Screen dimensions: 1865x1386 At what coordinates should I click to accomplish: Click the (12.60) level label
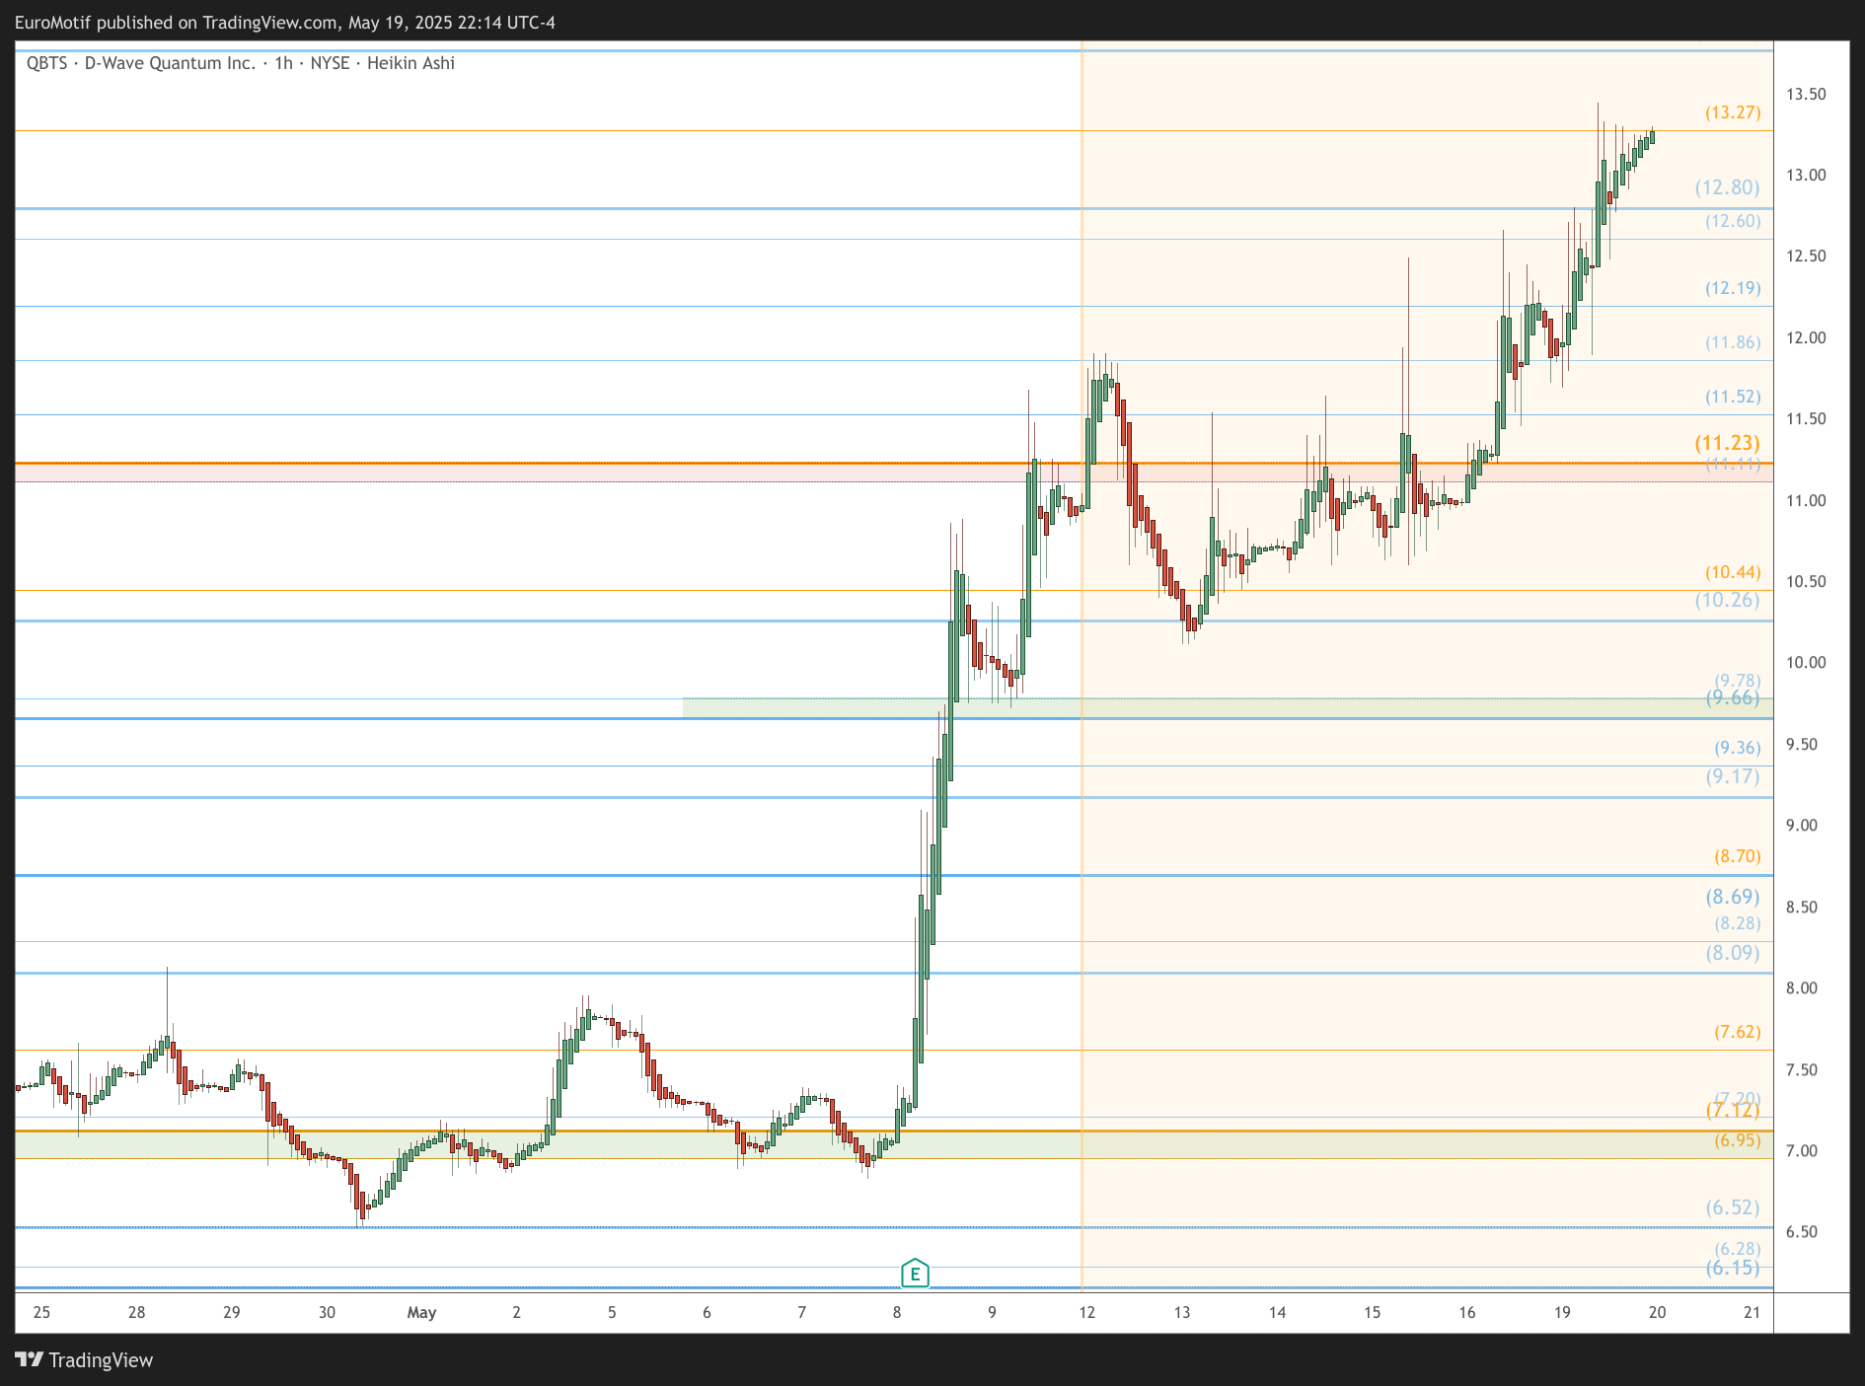(1733, 221)
